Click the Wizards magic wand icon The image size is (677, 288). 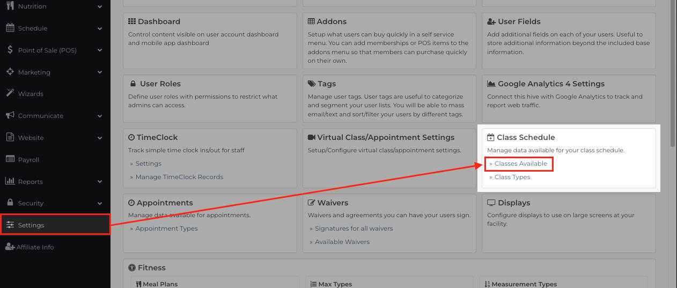click(10, 93)
